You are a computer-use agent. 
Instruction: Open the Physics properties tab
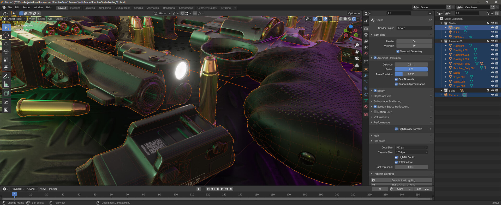(x=366, y=88)
